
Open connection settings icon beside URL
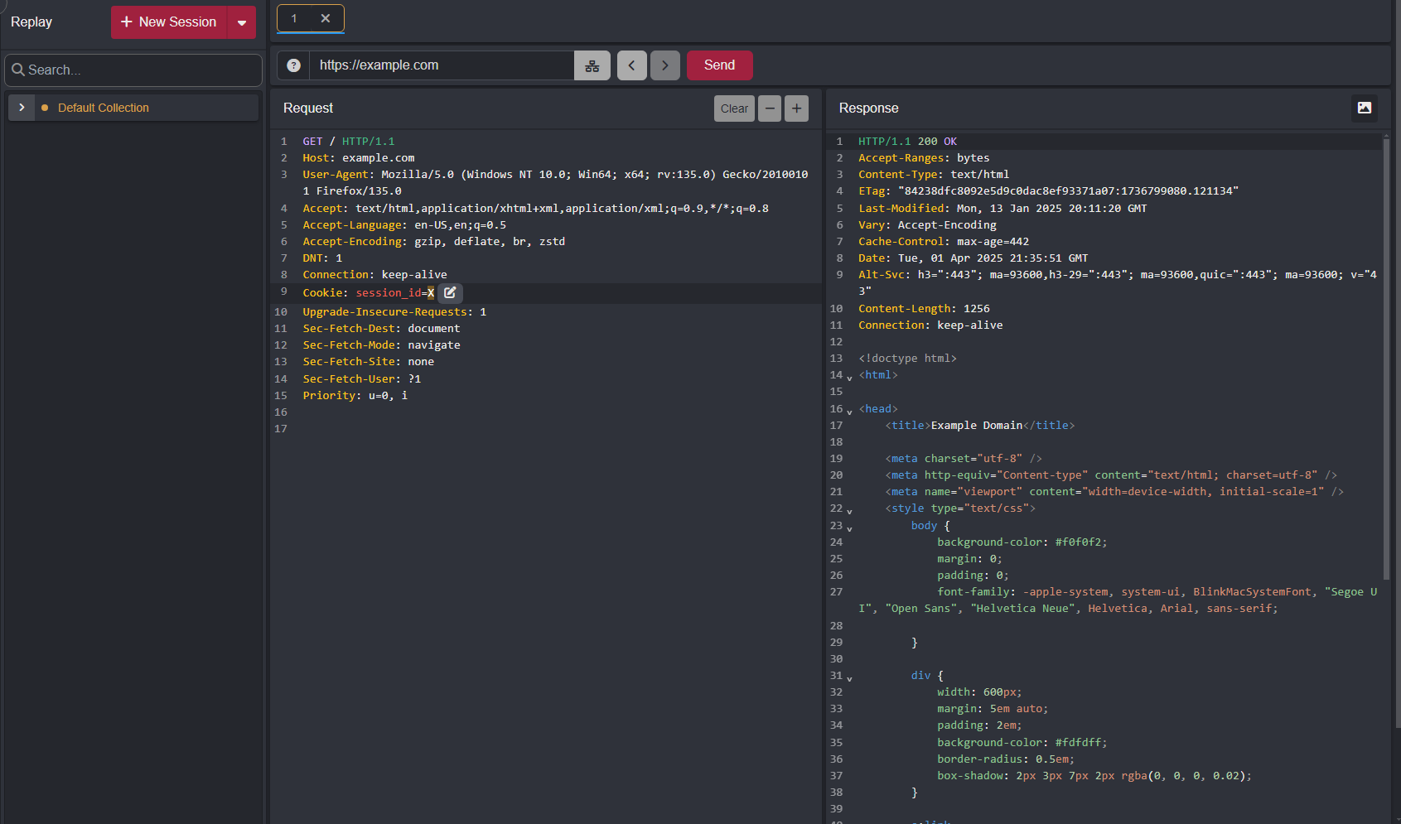click(592, 65)
